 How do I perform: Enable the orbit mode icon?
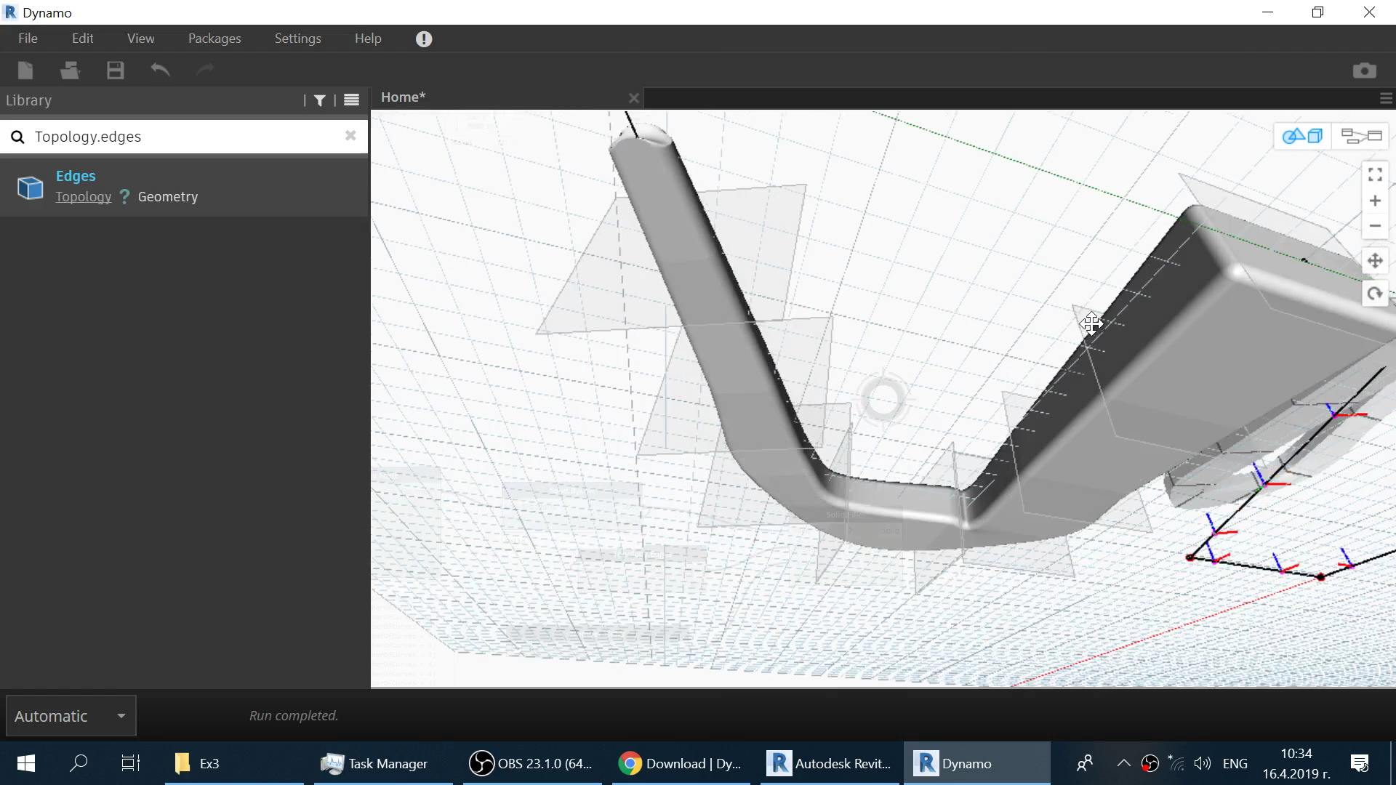click(x=1374, y=294)
